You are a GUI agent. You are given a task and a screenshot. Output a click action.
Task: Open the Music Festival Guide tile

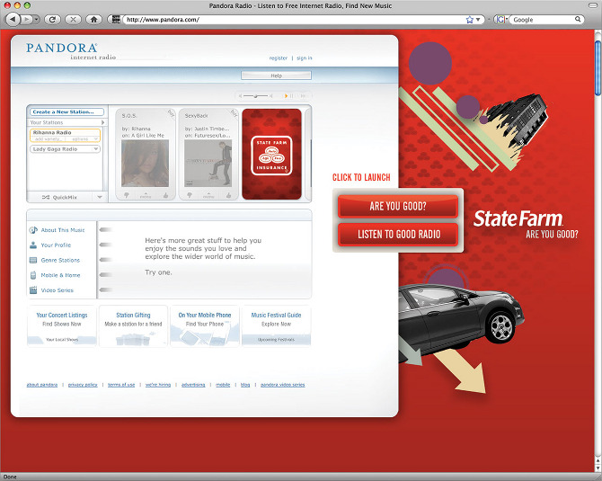pos(276,325)
